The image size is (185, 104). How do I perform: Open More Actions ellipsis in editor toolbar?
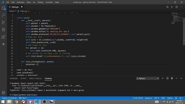pos(181,7)
